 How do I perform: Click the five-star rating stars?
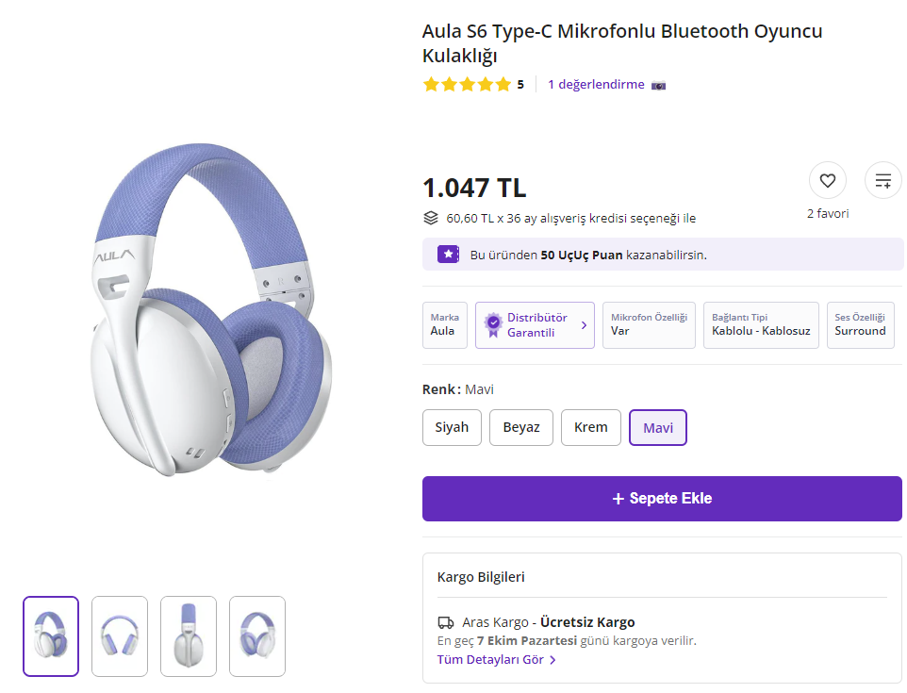[467, 84]
